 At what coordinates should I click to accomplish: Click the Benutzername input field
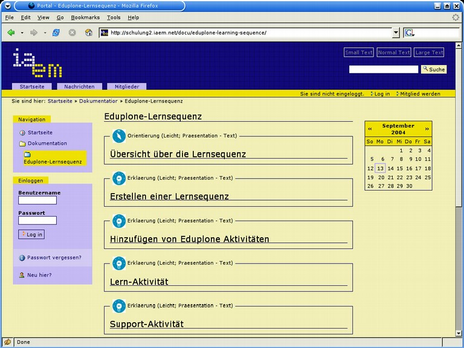point(37,200)
